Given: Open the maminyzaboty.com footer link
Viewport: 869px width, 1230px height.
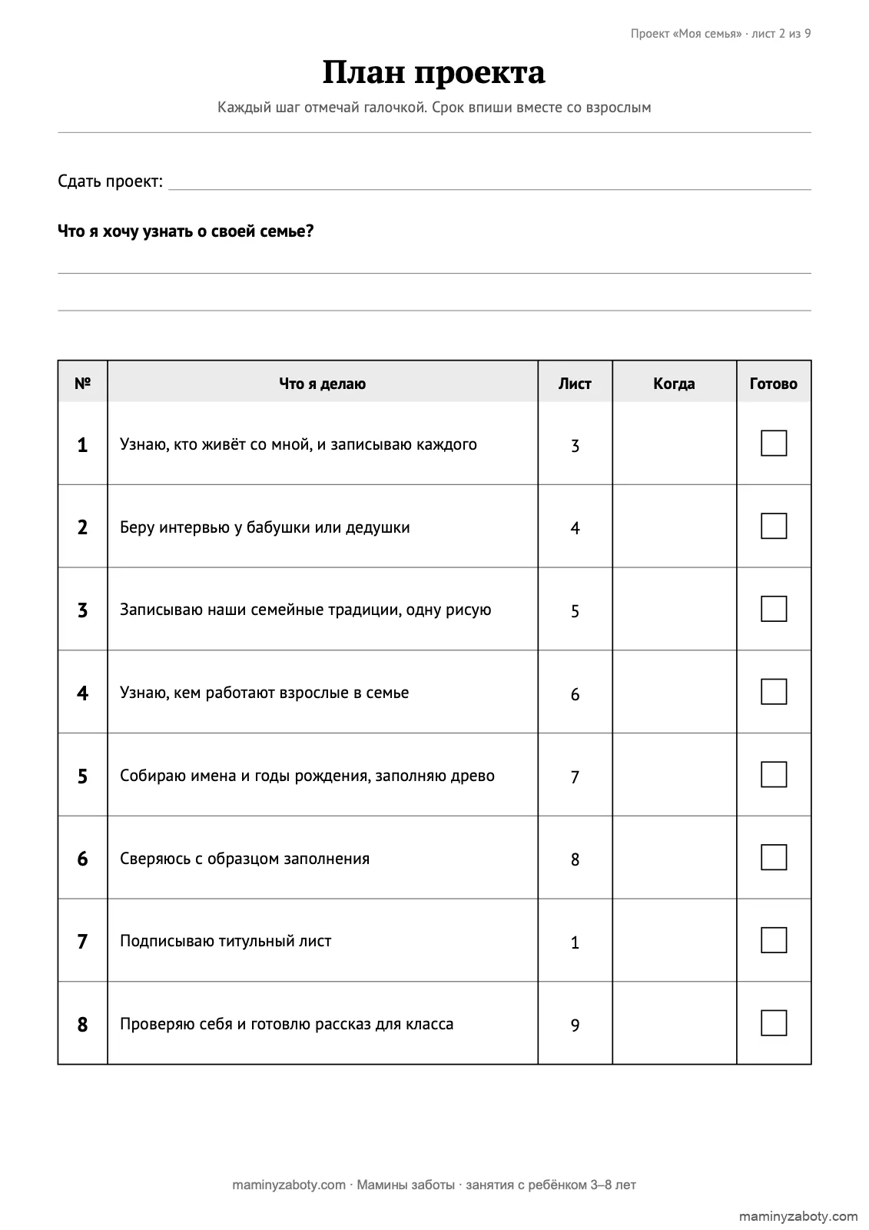Looking at the screenshot, I should (289, 1185).
